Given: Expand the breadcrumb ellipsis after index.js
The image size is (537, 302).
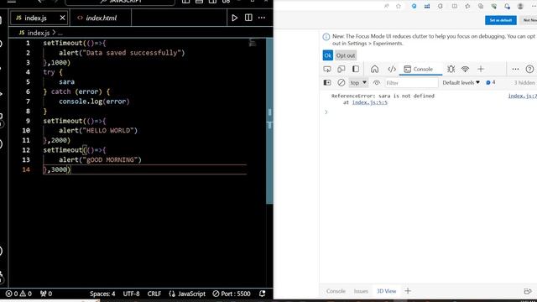Looking at the screenshot, I should click(60, 33).
